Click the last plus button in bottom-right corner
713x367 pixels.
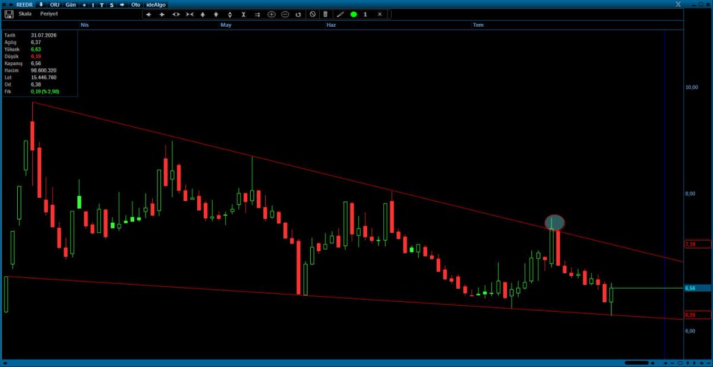click(x=702, y=363)
